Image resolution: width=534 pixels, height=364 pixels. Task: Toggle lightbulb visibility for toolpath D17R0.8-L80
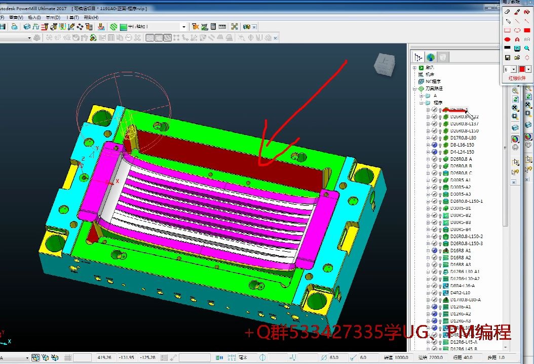[440, 138]
